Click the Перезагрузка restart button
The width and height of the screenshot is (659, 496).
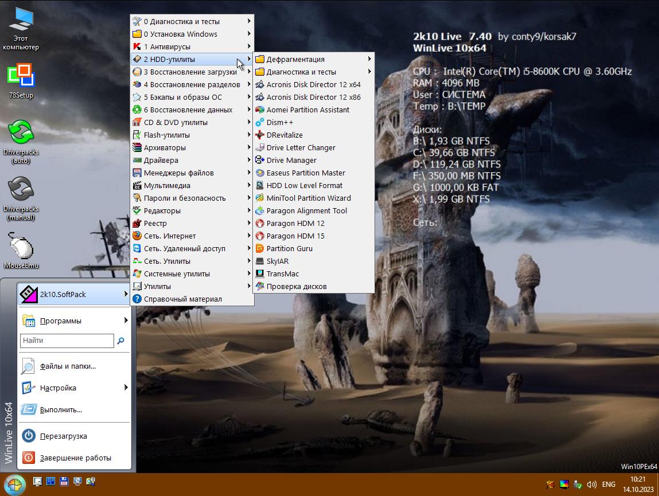(x=63, y=436)
